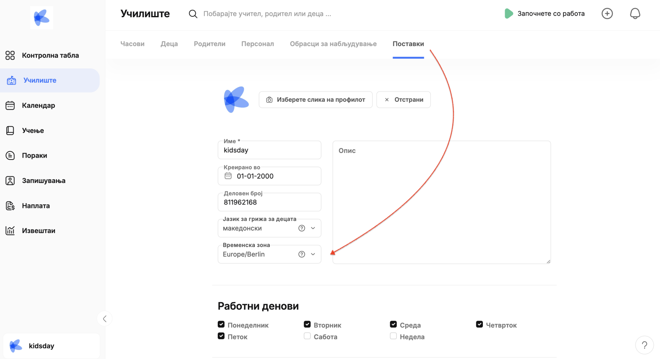The width and height of the screenshot is (660, 359).
Task: Switch to the Деца tab
Action: [x=169, y=44]
